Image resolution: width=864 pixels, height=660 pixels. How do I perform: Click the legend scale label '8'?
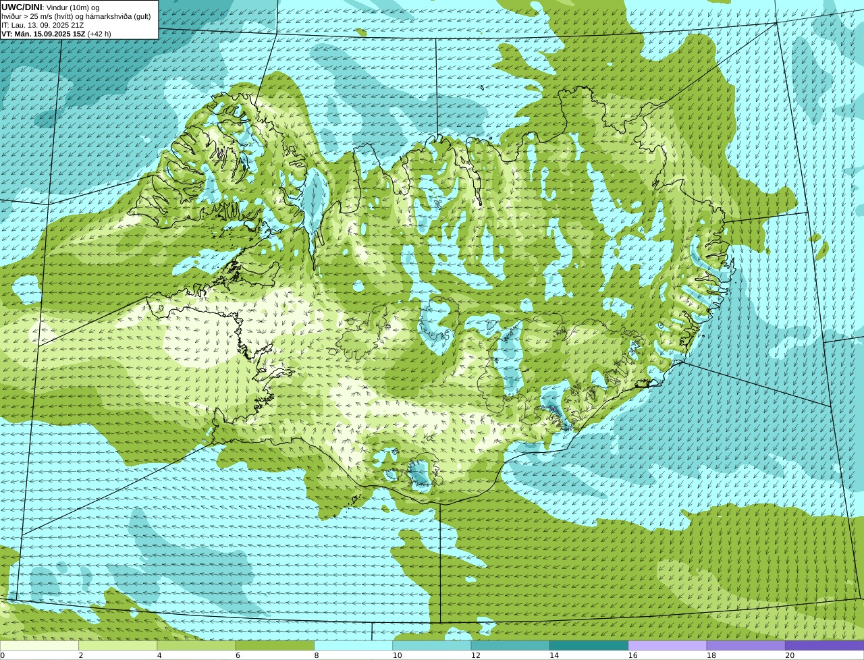[317, 655]
